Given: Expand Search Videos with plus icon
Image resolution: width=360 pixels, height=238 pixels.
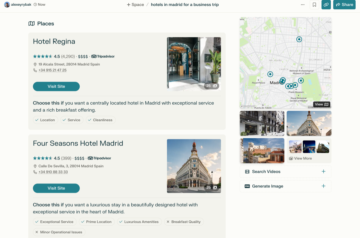Looking at the screenshot, I should pyautogui.click(x=323, y=172).
